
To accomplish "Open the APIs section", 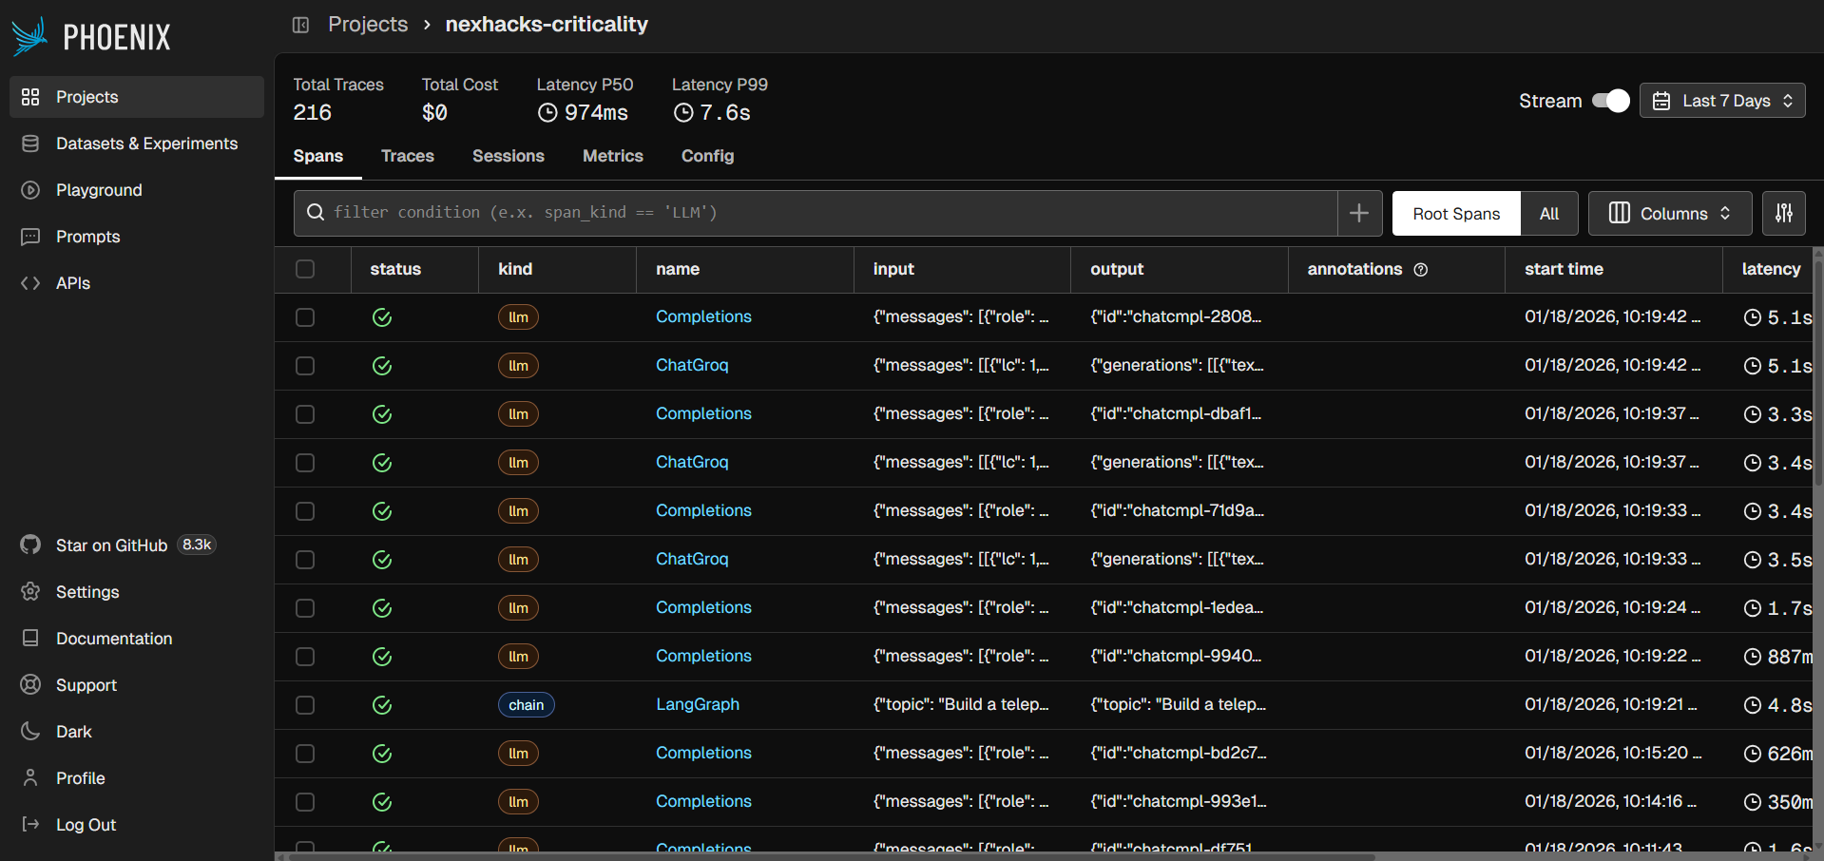I will (137, 283).
